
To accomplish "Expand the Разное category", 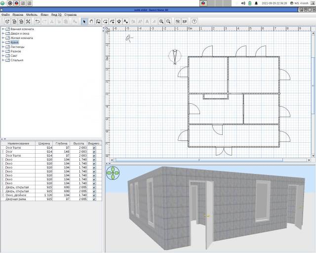I will click(x=3, y=51).
